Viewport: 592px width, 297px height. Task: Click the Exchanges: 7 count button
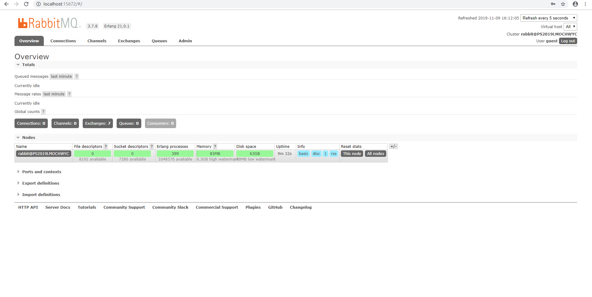pos(98,123)
